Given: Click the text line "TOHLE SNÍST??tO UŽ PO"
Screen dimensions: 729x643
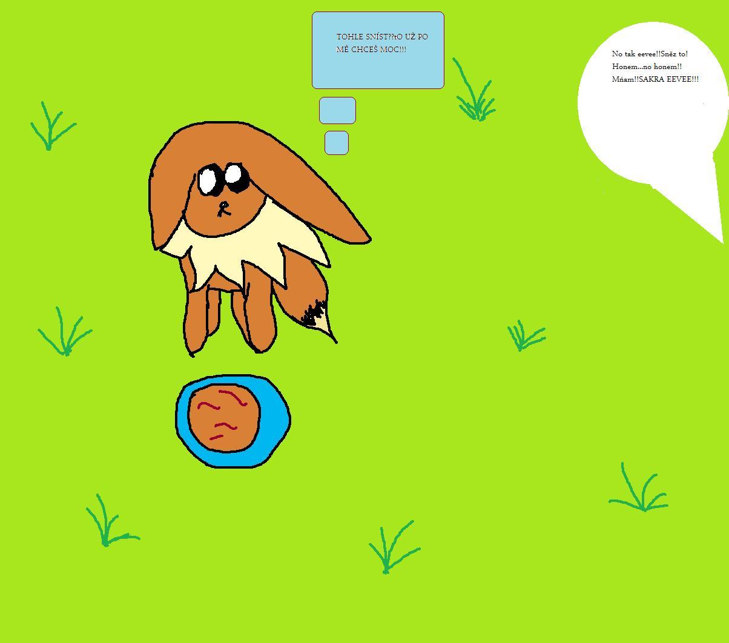Looking at the screenshot, I should point(382,37).
